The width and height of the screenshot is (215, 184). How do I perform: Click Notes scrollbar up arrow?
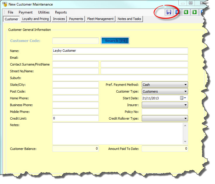[185, 126]
